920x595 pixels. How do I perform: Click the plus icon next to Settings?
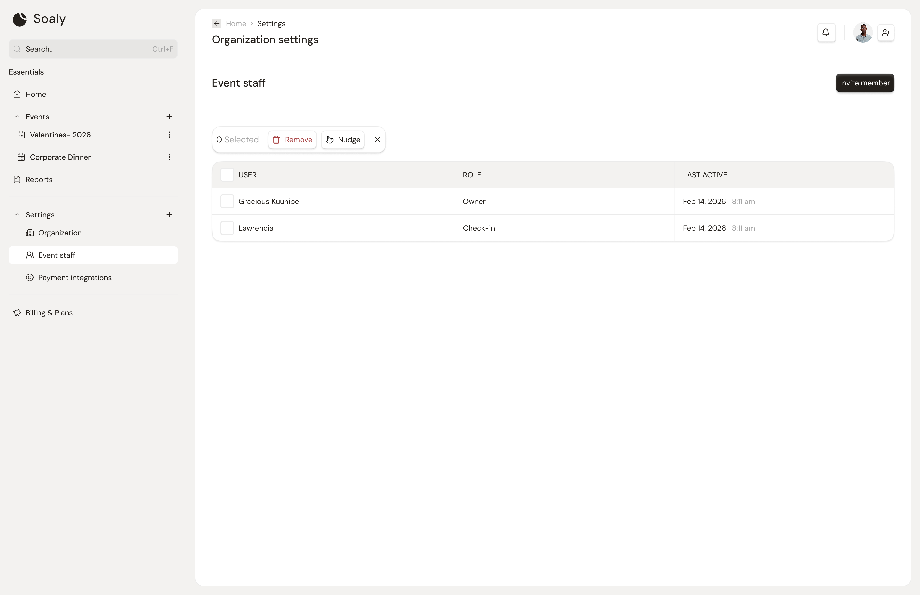click(169, 215)
